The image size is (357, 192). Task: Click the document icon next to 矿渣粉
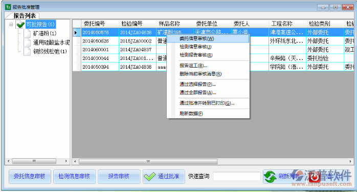pyautogui.click(x=27, y=33)
